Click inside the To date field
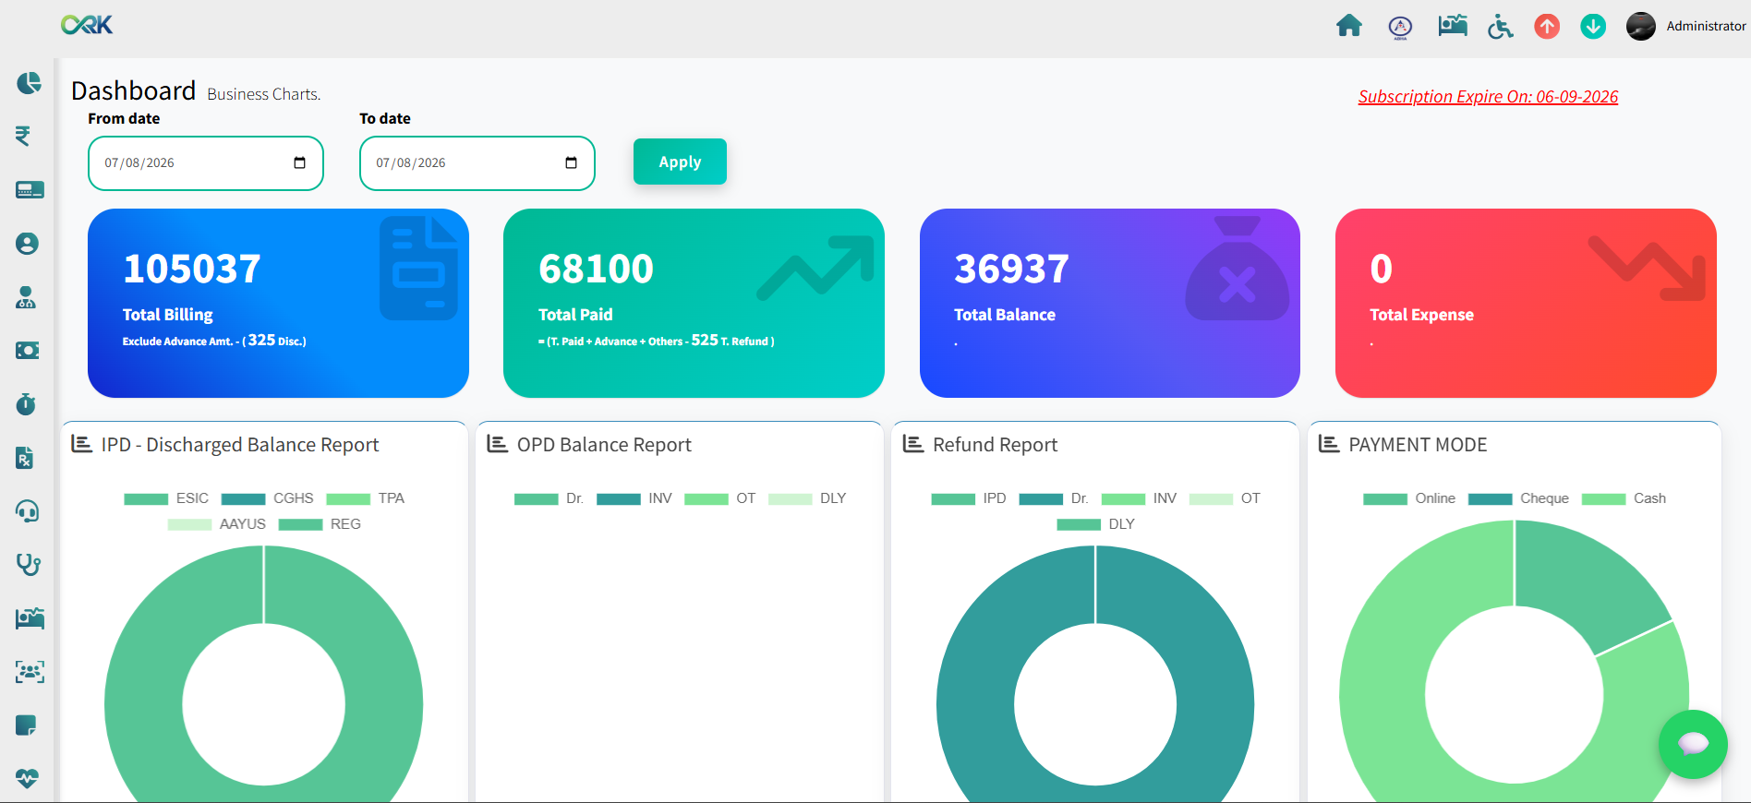Image resolution: width=1751 pixels, height=803 pixels. pos(477,163)
